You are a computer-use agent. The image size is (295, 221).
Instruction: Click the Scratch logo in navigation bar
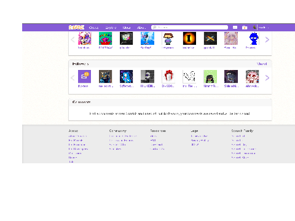(x=76, y=27)
